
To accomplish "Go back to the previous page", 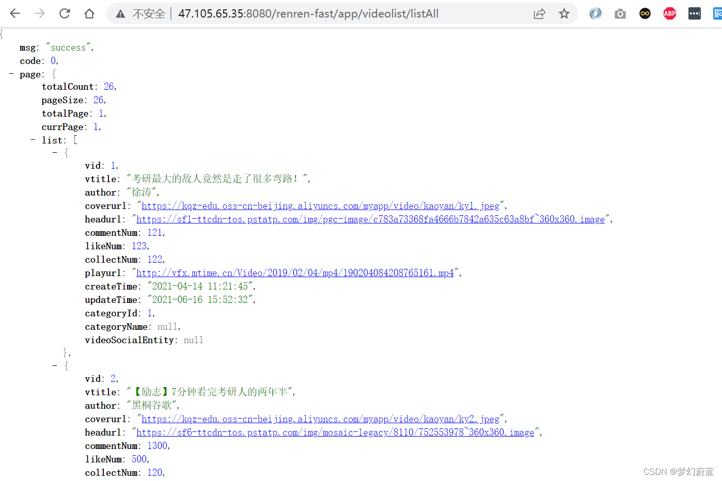I will pos(15,13).
